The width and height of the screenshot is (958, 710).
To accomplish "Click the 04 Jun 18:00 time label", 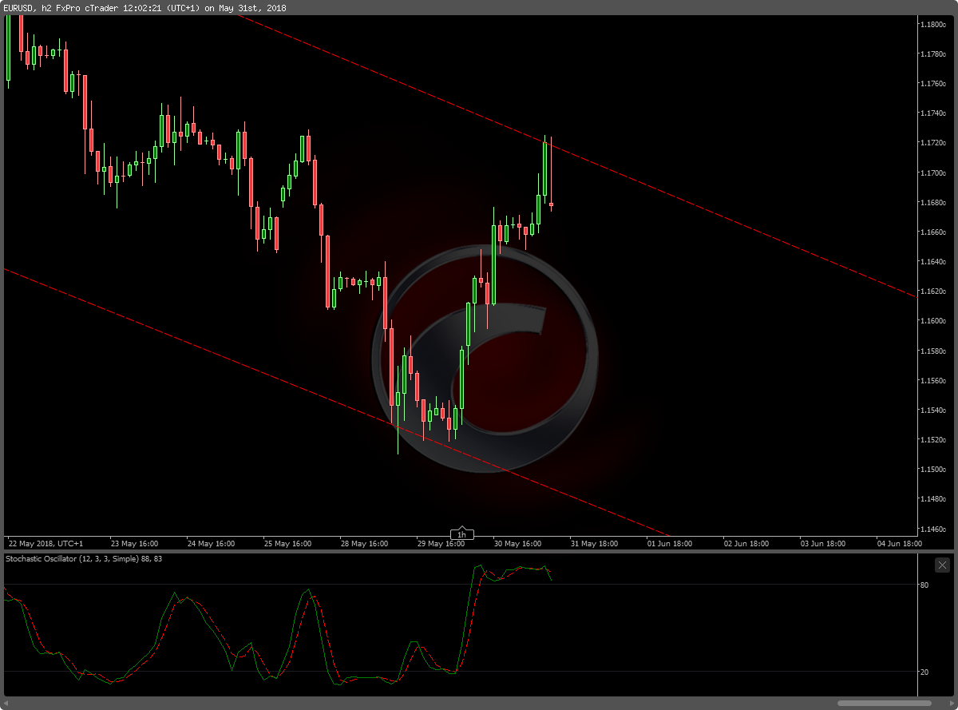I will [901, 543].
